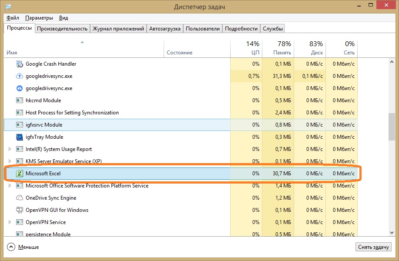This screenshot has height=261, width=399.
Task: Sort processes by the Память column
Action: click(278, 48)
